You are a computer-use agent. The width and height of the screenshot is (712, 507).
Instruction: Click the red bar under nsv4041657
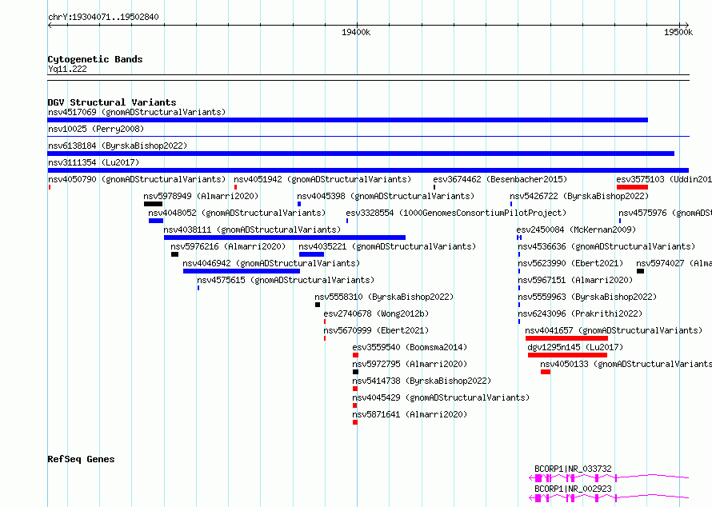[x=566, y=338]
